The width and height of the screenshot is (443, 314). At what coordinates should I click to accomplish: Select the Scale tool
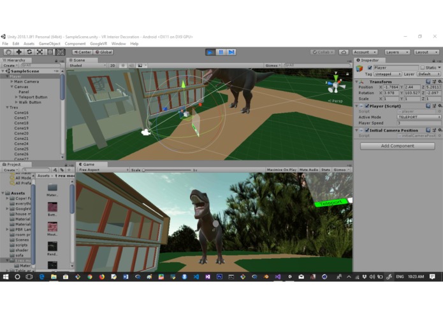tap(40, 52)
